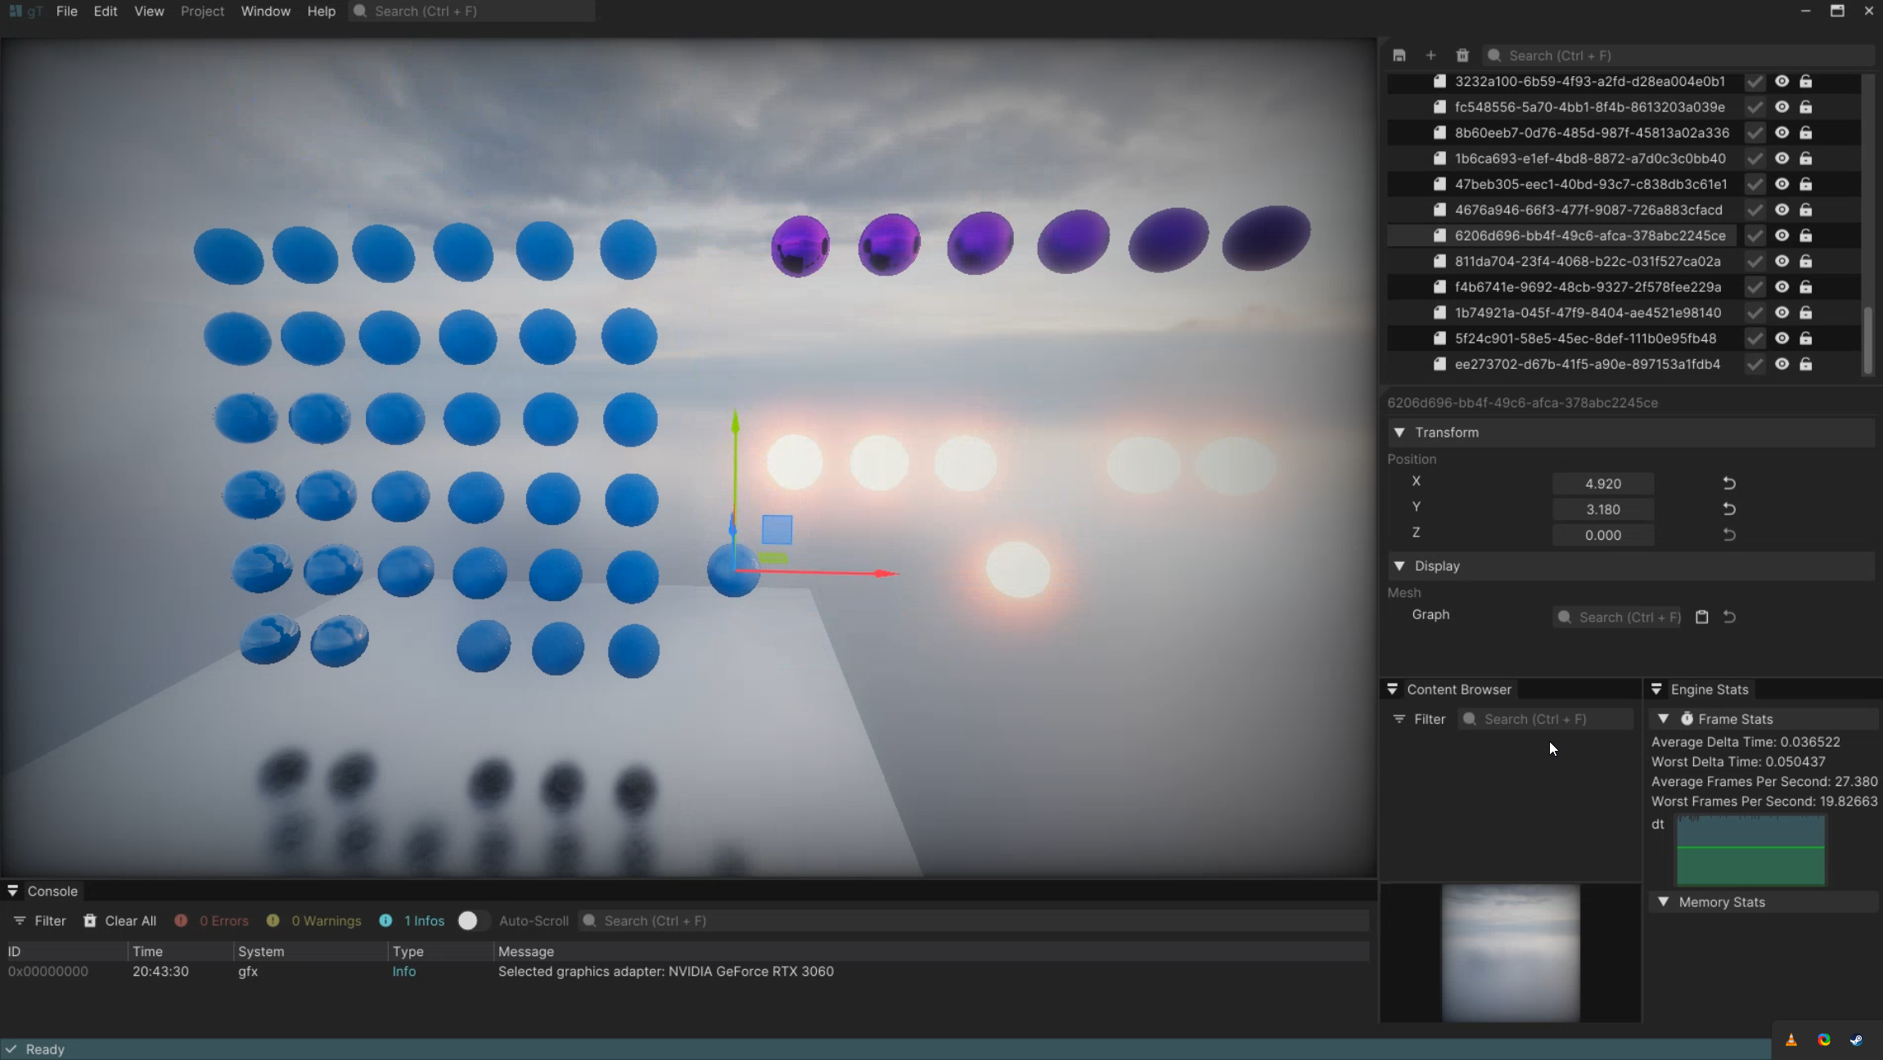The image size is (1883, 1060).
Task: Reset Position X with the revert arrow
Action: pos(1729,483)
